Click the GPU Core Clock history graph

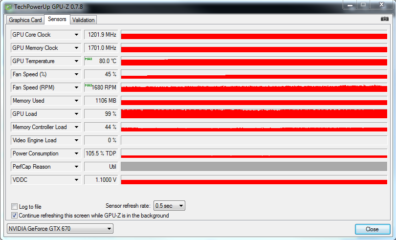click(254, 35)
